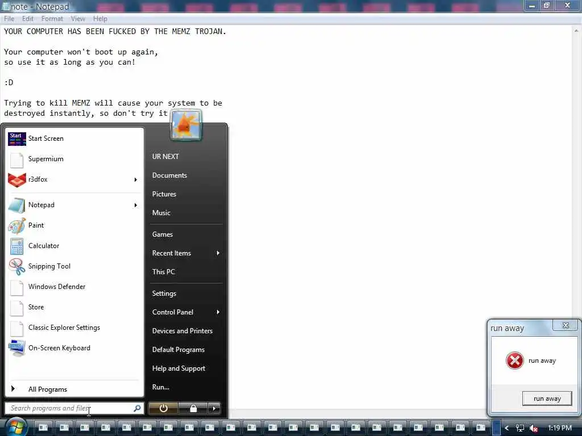Open the network tray icon
This screenshot has width=582, height=436.
coord(519,428)
